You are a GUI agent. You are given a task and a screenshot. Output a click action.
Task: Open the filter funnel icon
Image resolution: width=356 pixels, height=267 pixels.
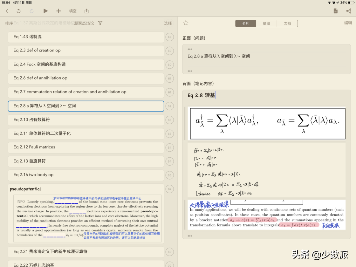coord(100,23)
